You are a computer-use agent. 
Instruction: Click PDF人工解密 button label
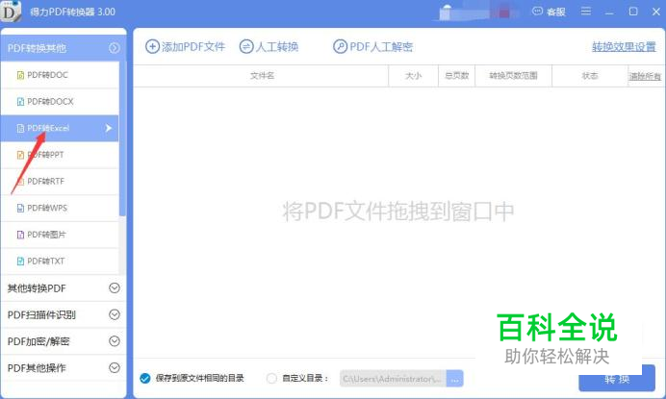pos(381,47)
